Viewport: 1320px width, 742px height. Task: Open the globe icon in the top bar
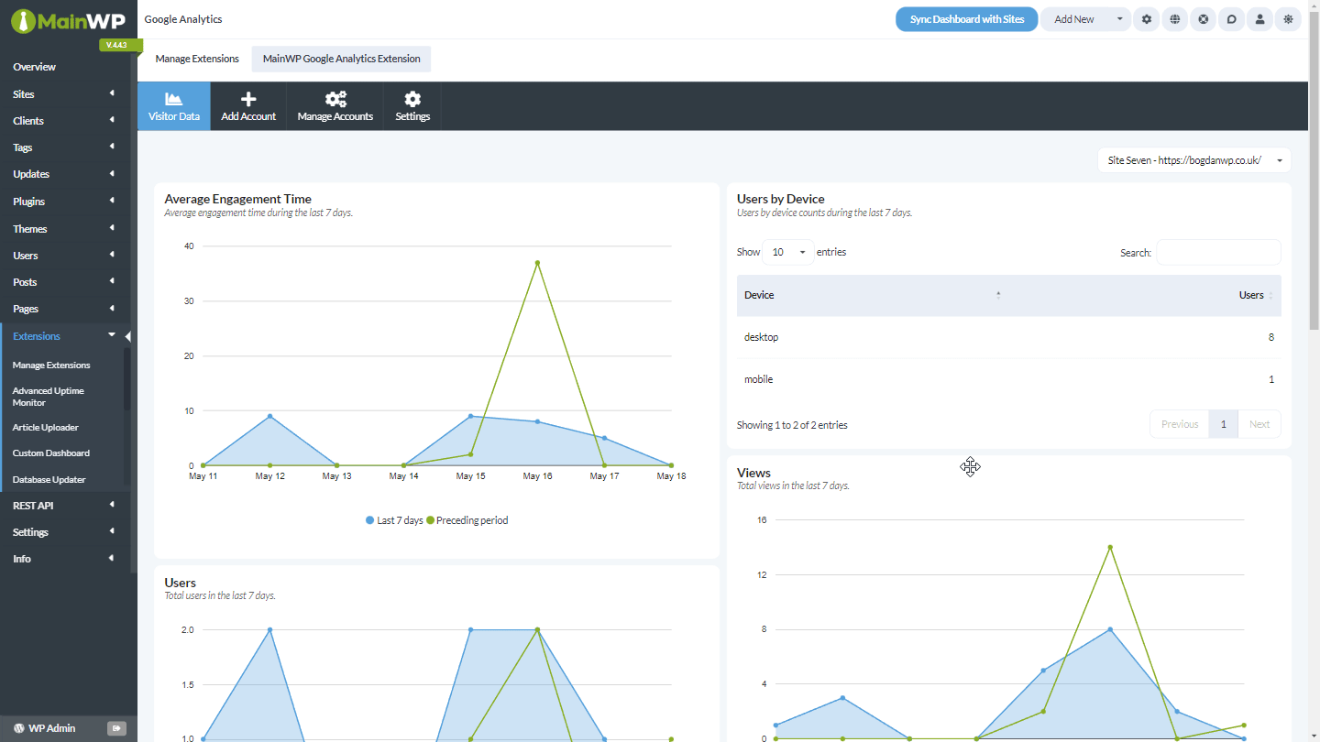point(1174,18)
